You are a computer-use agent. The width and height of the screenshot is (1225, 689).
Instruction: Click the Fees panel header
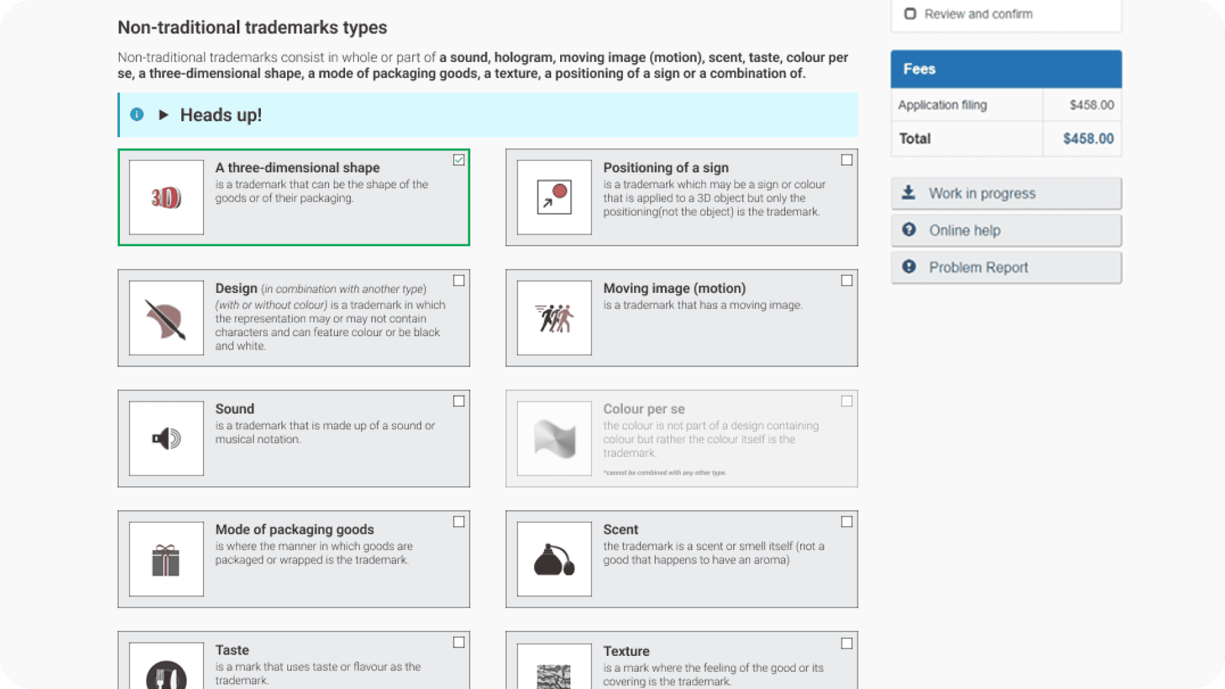coord(1006,69)
